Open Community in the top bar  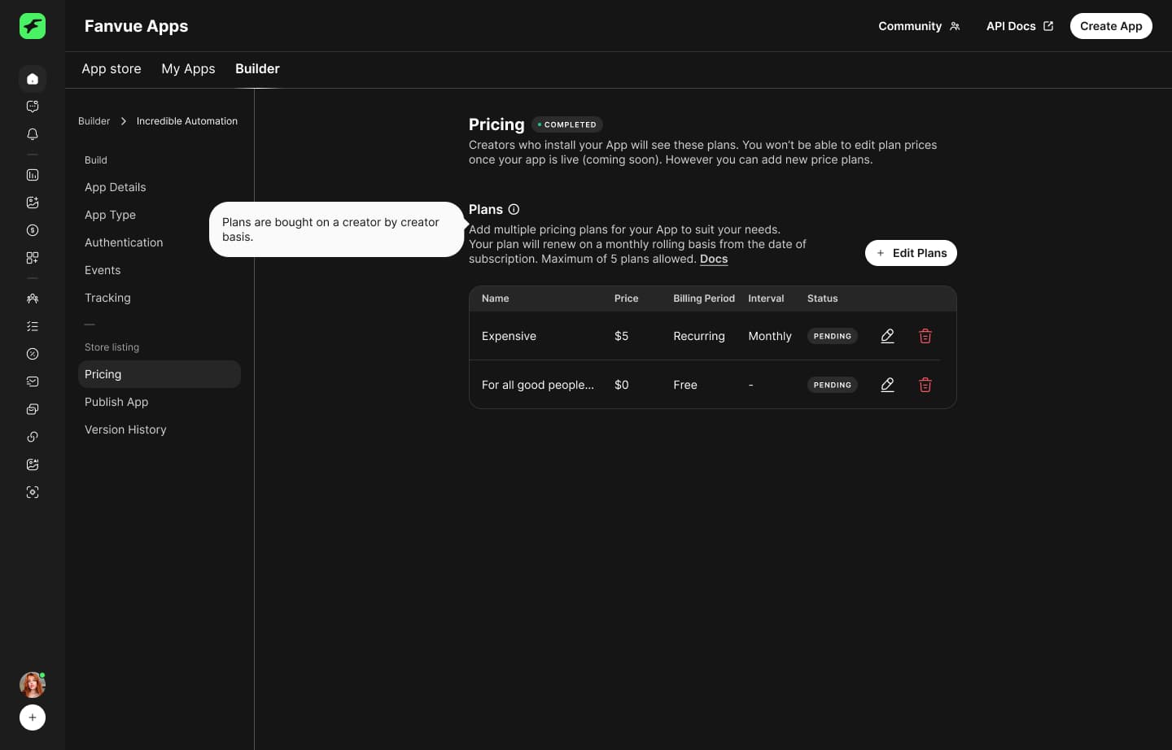point(919,26)
